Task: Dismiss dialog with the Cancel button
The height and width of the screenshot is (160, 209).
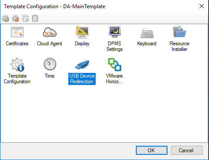Action: [x=186, y=151]
